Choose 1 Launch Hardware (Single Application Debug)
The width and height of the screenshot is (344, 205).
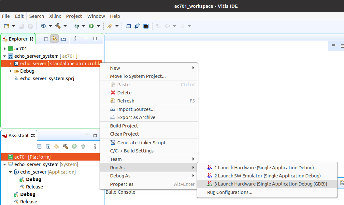(x=267, y=168)
